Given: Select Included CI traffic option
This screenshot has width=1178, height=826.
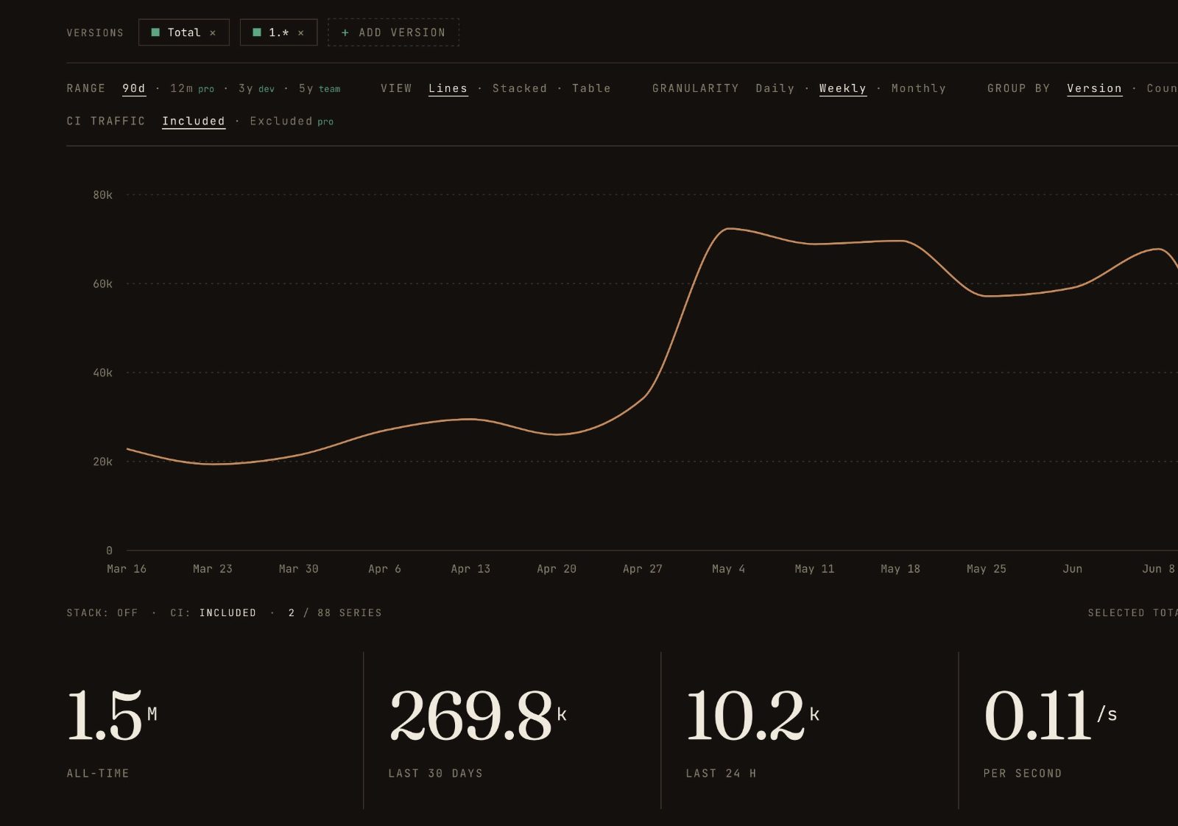Looking at the screenshot, I should pyautogui.click(x=194, y=121).
